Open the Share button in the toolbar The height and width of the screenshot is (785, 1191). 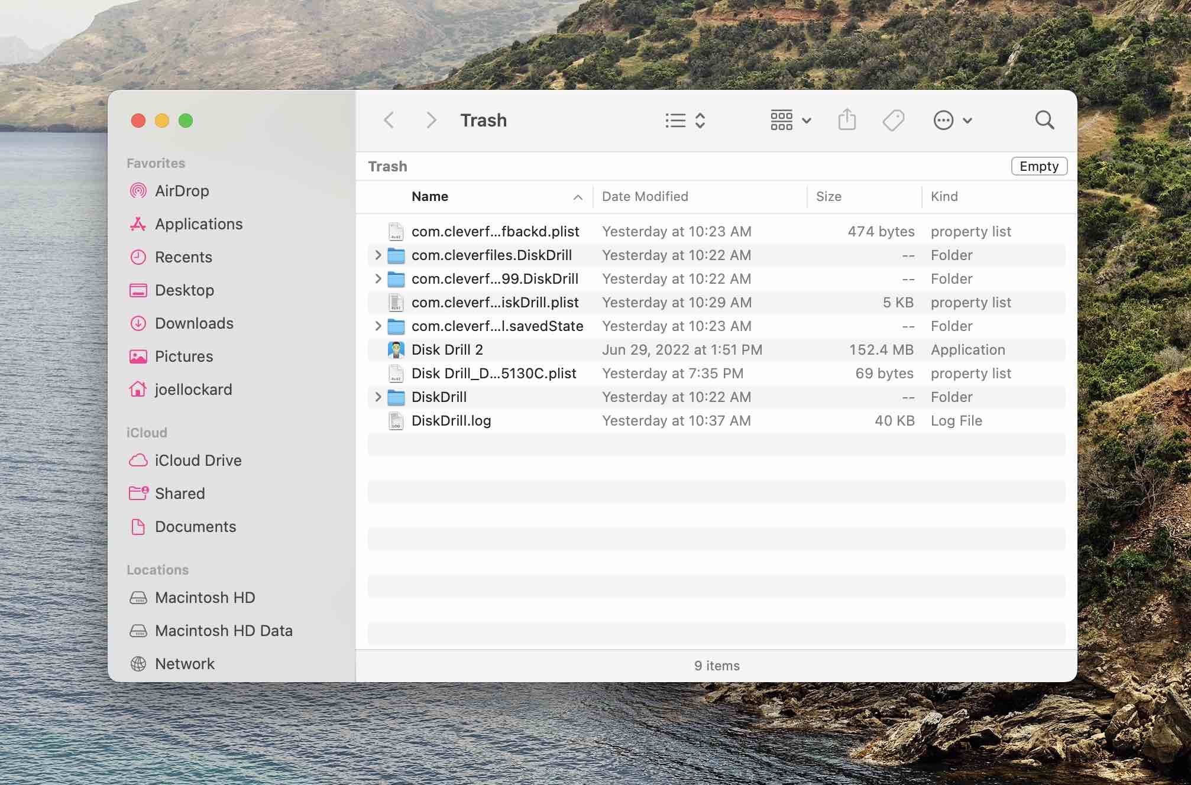tap(847, 119)
